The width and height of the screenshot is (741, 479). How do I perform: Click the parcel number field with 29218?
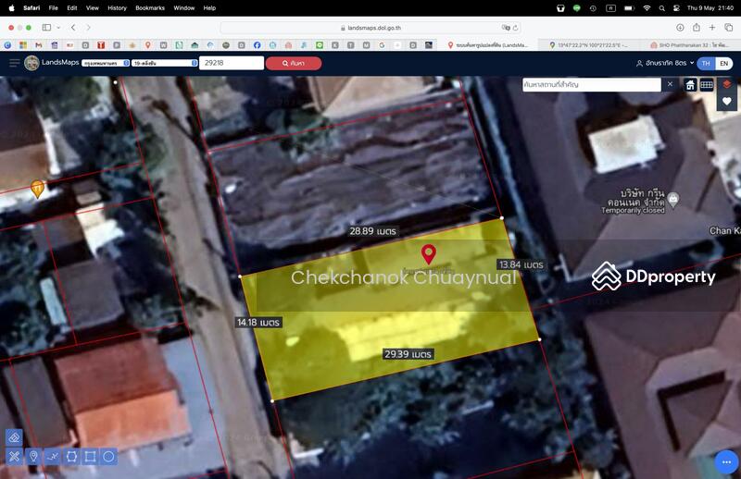coord(232,63)
